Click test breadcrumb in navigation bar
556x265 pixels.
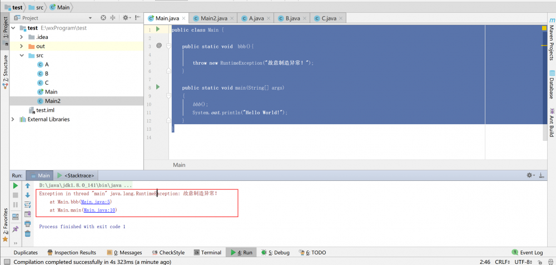click(x=13, y=7)
